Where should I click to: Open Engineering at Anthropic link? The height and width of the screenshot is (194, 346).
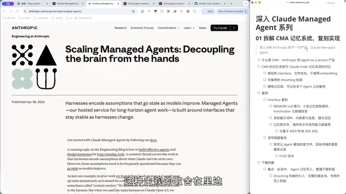tap(30, 36)
